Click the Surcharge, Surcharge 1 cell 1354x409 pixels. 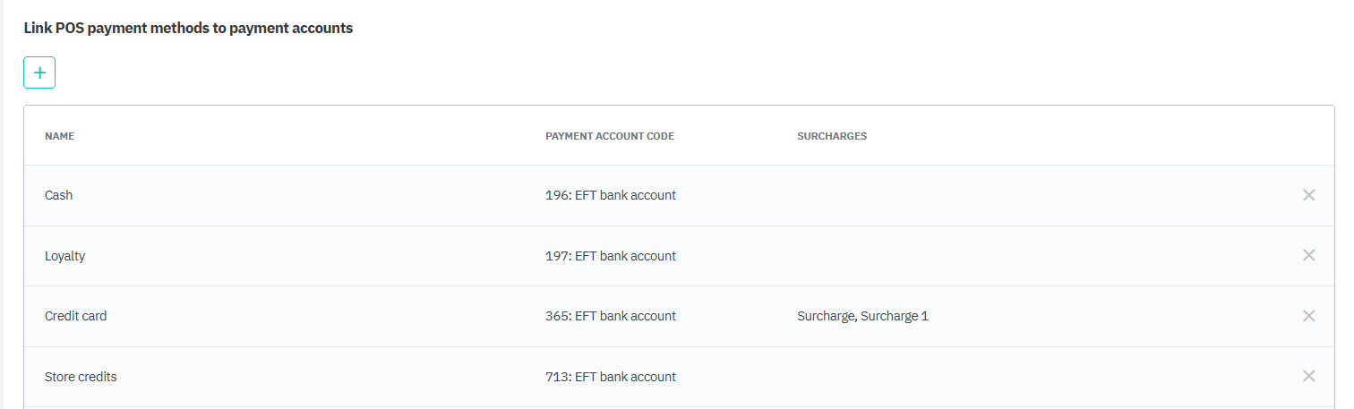click(x=862, y=316)
